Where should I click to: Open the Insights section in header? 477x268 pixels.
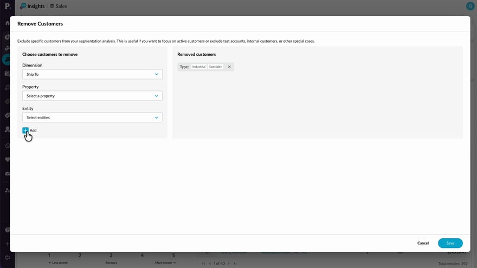[x=32, y=6]
